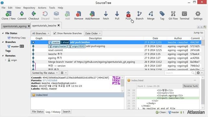Fetch from remote using the Fetch icon

click(x=106, y=14)
